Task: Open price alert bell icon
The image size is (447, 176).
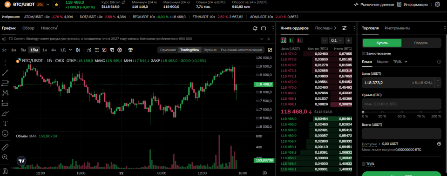Action: click(255, 28)
